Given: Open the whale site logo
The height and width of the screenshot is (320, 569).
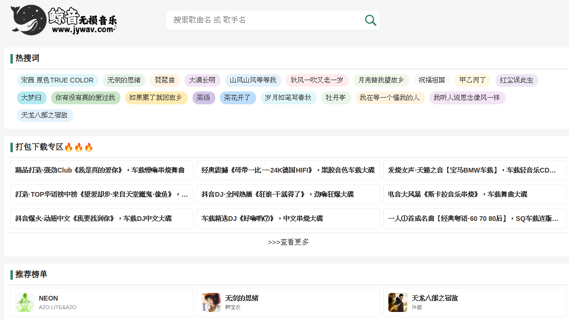Looking at the screenshot, I should coord(64,19).
